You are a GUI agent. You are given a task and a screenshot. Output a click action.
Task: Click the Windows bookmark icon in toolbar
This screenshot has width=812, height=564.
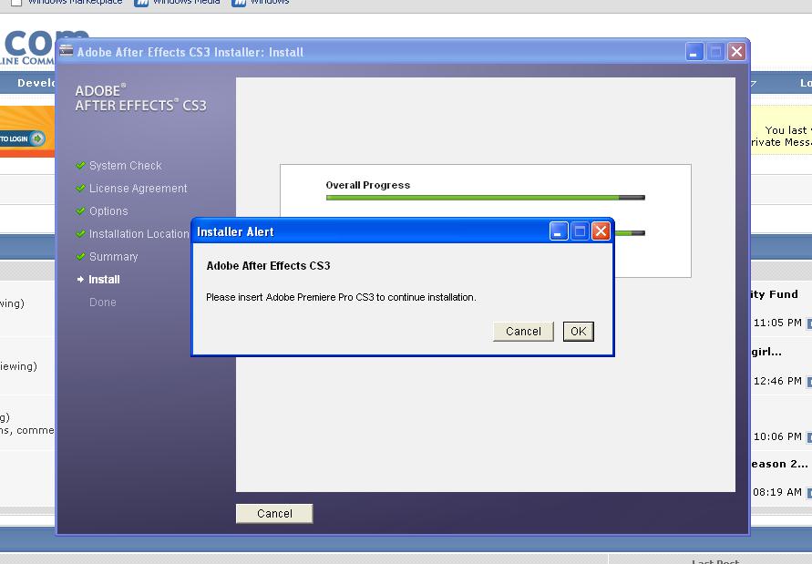239,3
